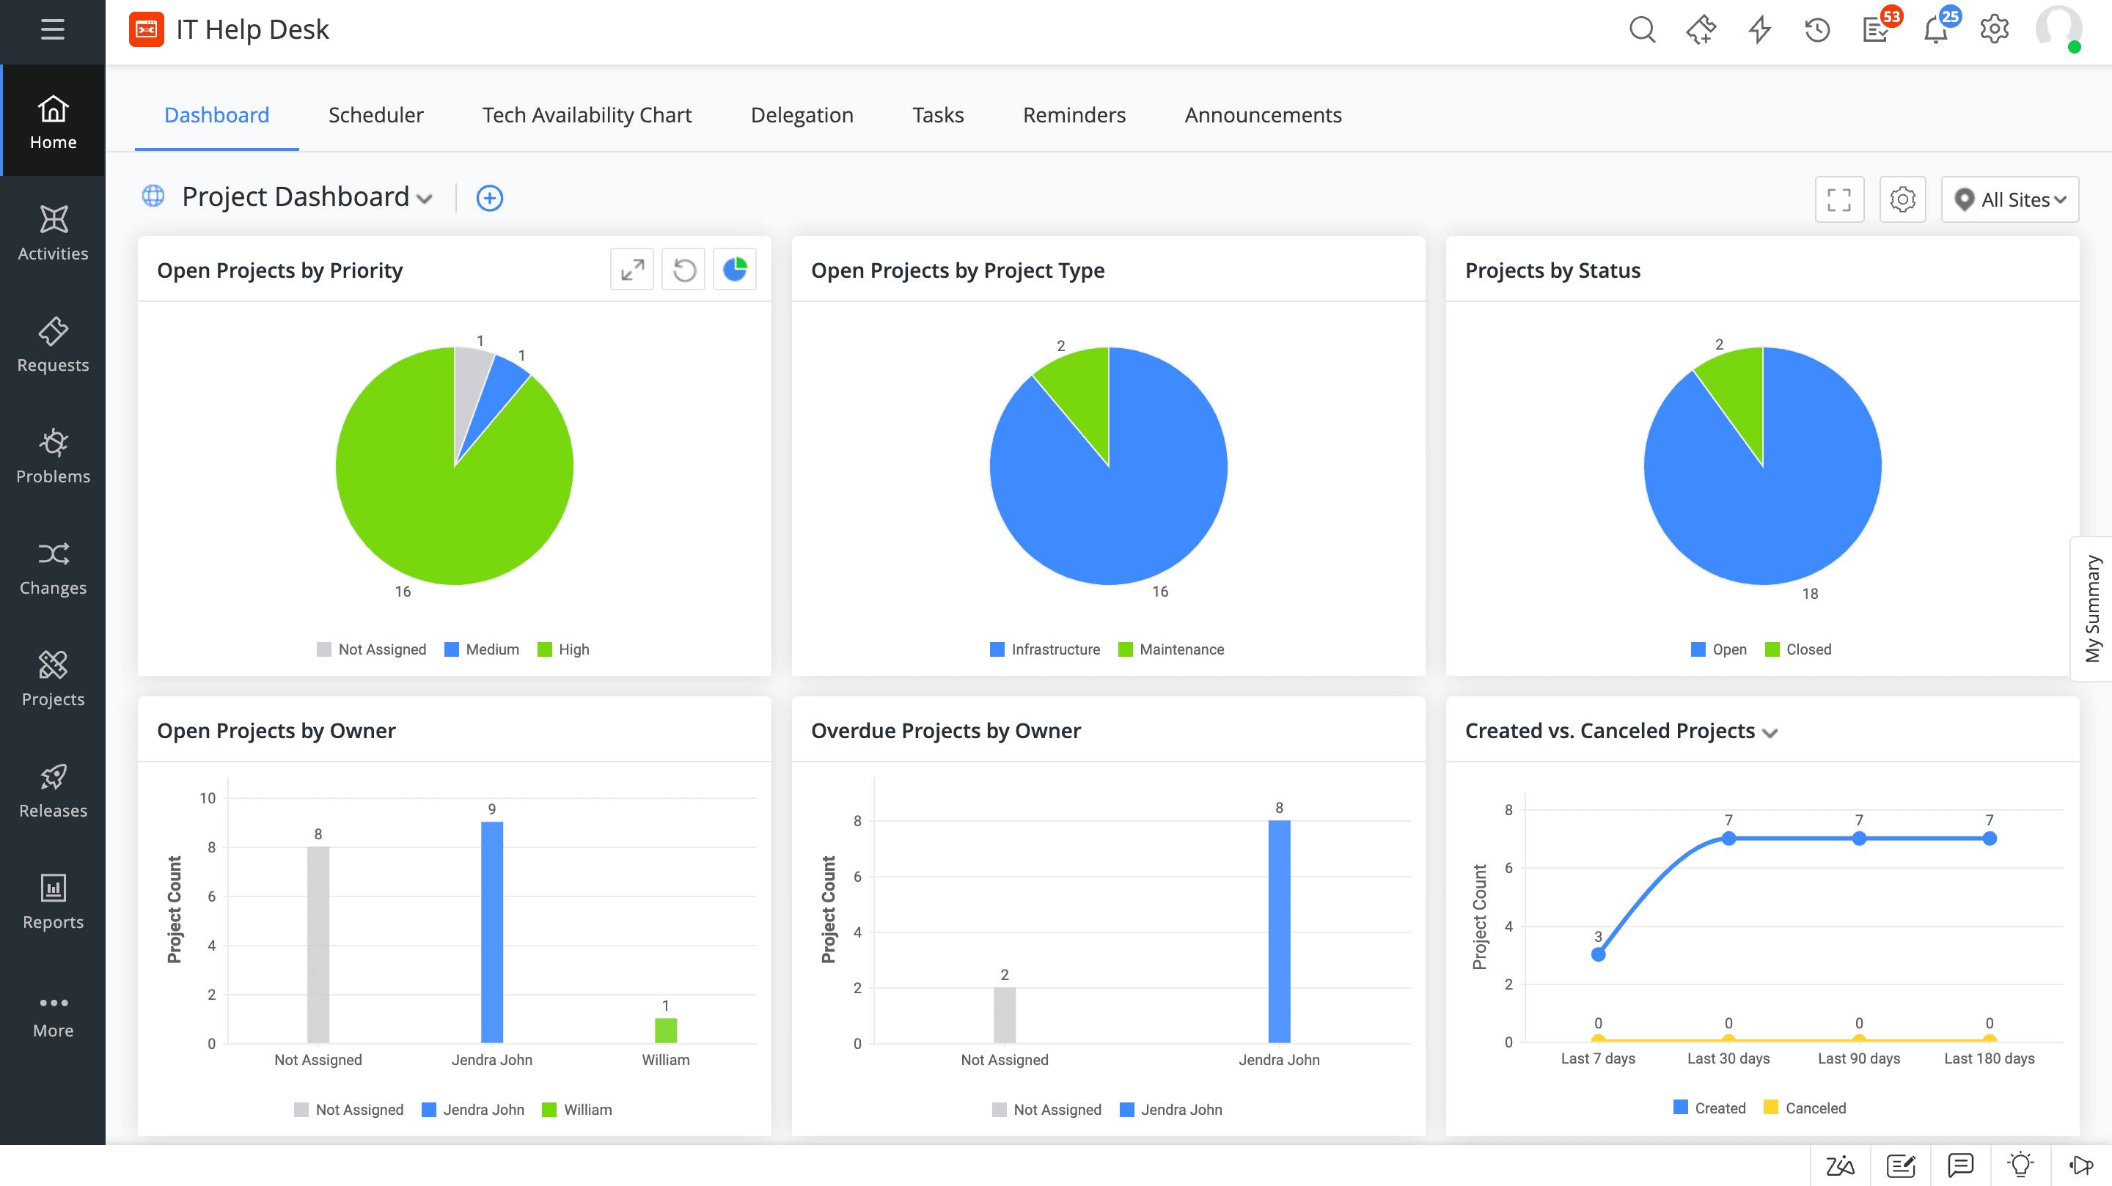Open recent history clock icon
Screen dimensions: 2112x1186
1817,30
